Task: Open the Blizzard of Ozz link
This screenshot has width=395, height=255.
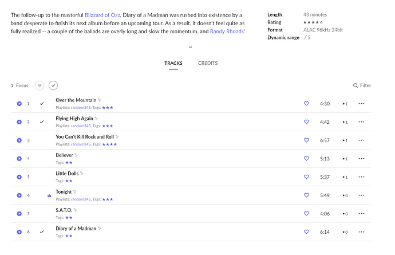Action: (x=102, y=15)
